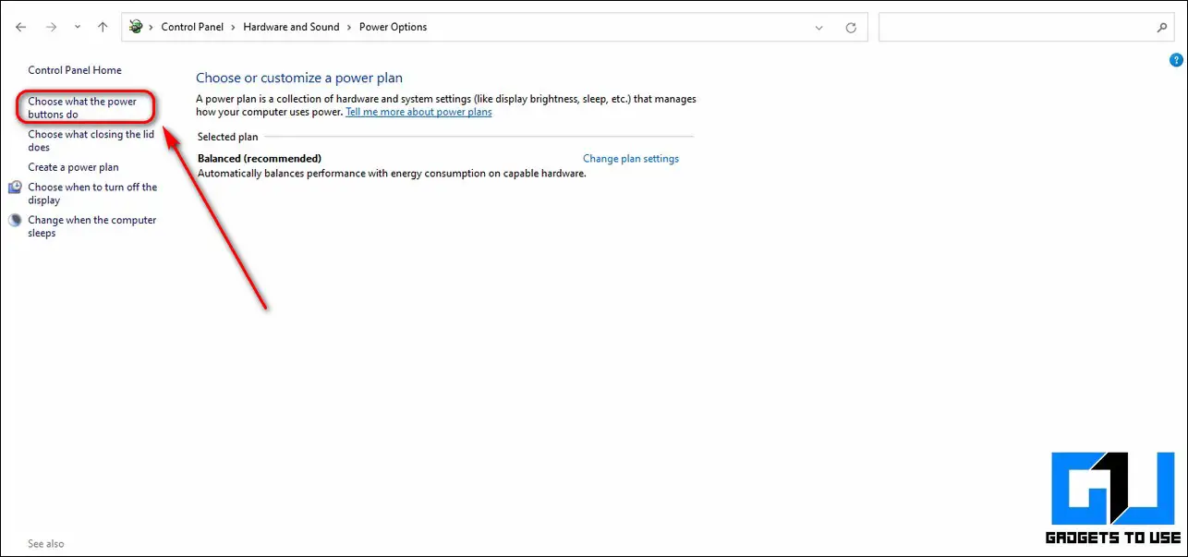Click the Forward navigation arrow

click(51, 28)
